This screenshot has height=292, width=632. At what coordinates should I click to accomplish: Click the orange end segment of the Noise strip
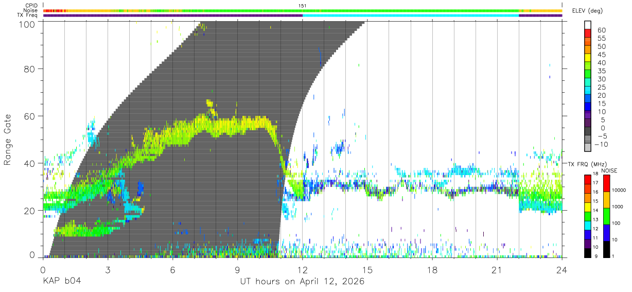[541, 10]
